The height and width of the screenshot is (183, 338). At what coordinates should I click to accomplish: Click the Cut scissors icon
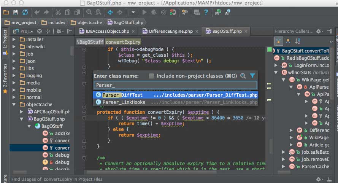(x=58, y=12)
